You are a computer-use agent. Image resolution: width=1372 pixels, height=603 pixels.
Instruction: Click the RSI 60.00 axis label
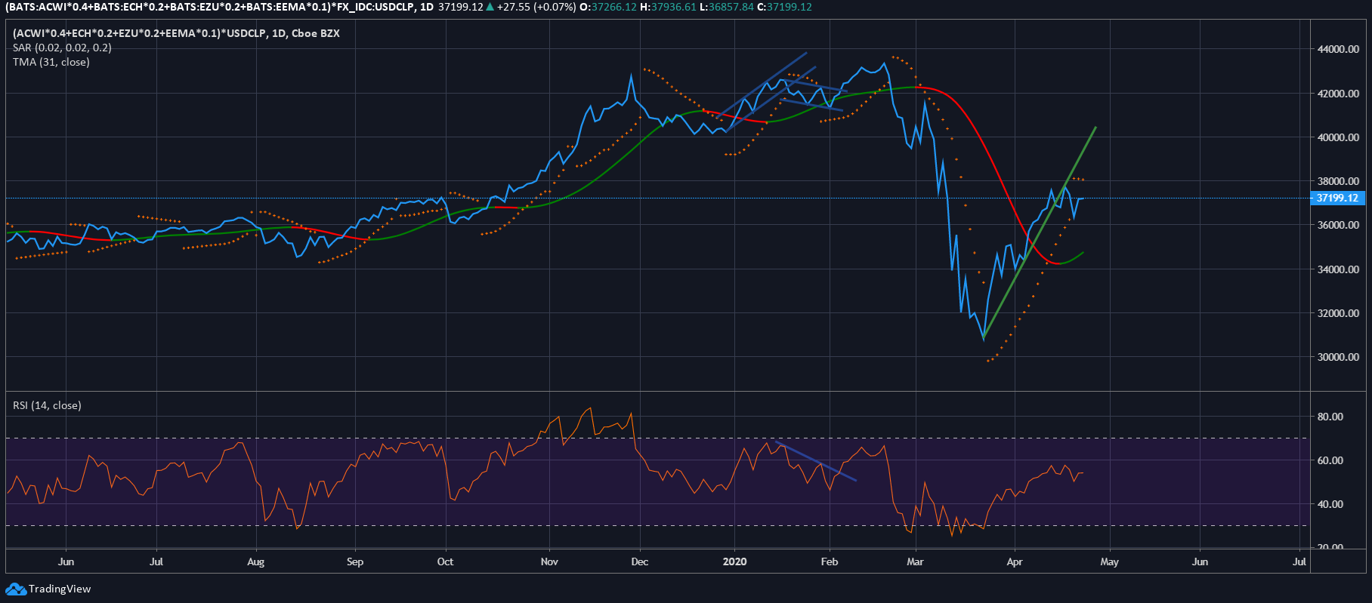(1330, 460)
